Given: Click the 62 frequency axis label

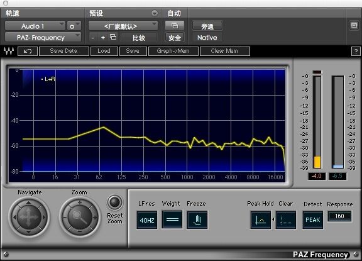Looking at the screenshot, I should point(99,177).
